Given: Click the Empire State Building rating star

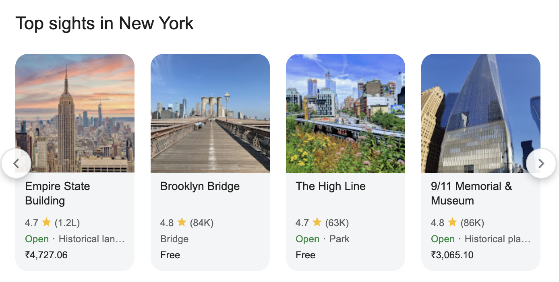Looking at the screenshot, I should [x=46, y=222].
